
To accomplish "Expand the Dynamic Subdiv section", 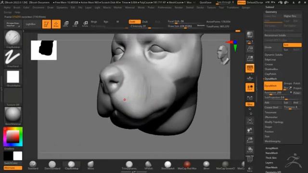I will (x=273, y=55).
